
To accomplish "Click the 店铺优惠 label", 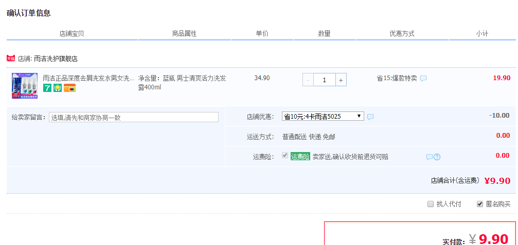I will pyautogui.click(x=260, y=117).
